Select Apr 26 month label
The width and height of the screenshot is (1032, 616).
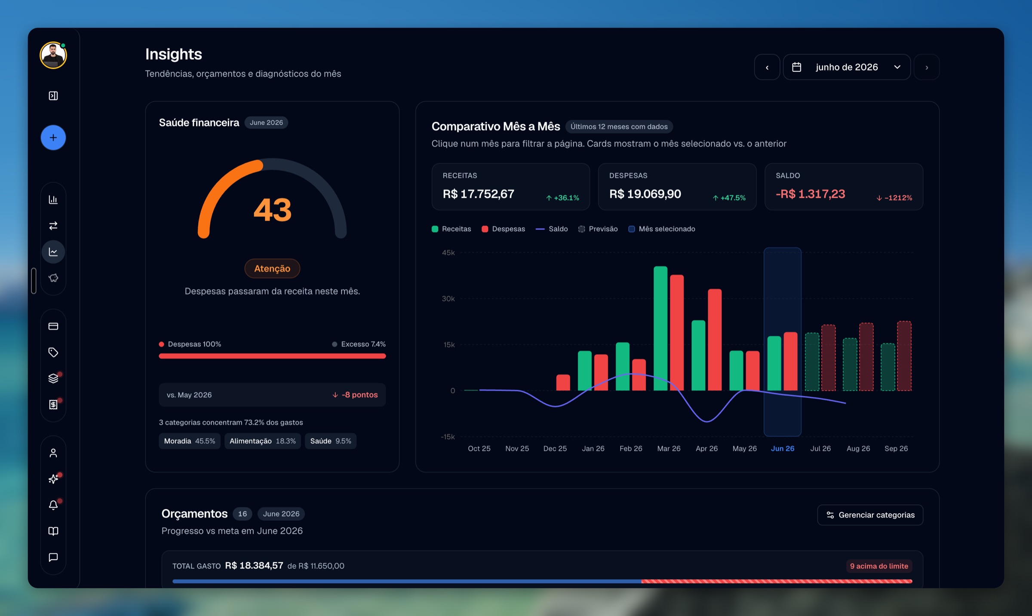coord(706,448)
